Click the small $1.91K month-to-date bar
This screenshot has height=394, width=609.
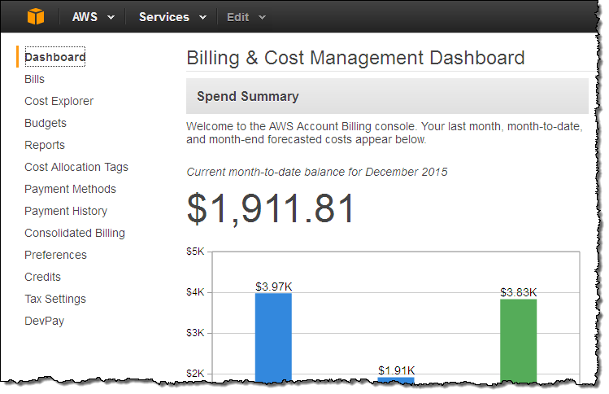pos(396,379)
